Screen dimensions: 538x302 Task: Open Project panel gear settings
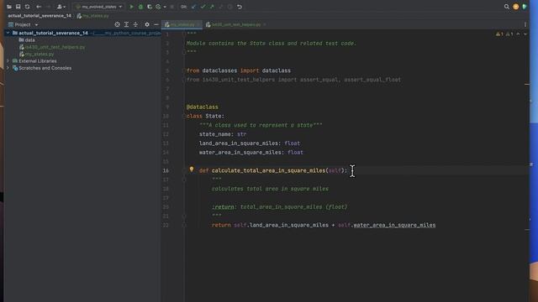coord(147,24)
